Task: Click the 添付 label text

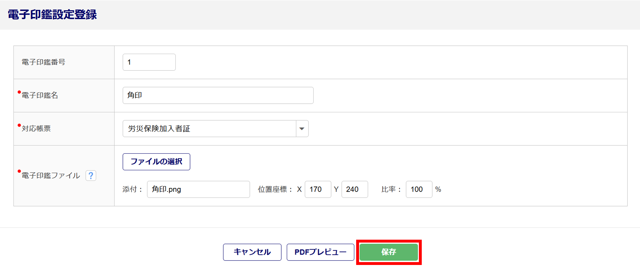Action: click(x=130, y=189)
